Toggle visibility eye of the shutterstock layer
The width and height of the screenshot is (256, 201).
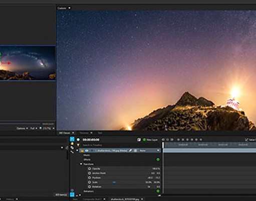point(87,151)
